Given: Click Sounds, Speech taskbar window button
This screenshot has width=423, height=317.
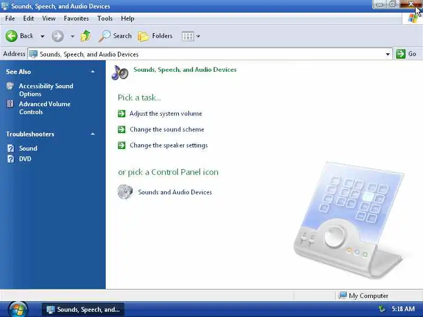Looking at the screenshot, I should [83, 309].
